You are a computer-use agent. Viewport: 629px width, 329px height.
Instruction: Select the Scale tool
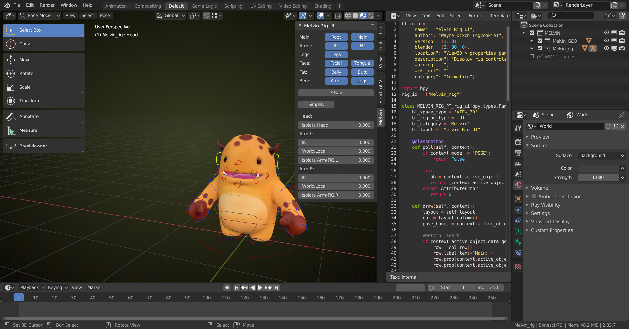pyautogui.click(x=25, y=87)
